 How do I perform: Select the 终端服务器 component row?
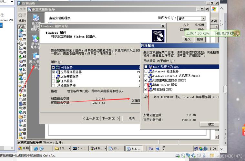[96, 85]
